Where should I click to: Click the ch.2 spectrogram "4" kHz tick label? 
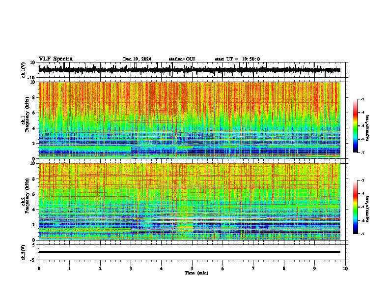click(x=34, y=210)
